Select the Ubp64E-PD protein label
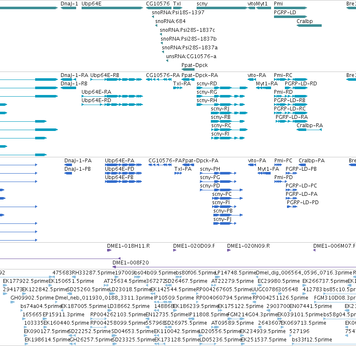 pos(120,169)
